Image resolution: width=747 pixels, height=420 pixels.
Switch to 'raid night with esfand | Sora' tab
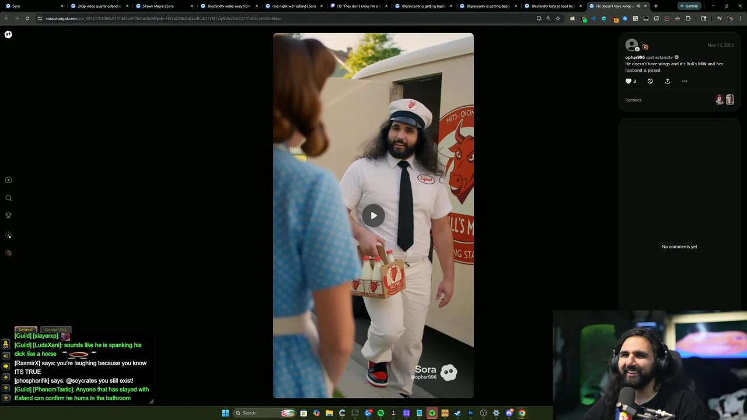[293, 6]
